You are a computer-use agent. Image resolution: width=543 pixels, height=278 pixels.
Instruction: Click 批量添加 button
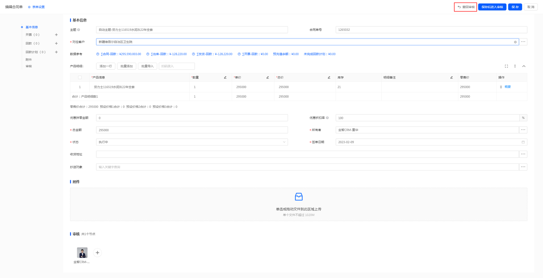(x=126, y=66)
